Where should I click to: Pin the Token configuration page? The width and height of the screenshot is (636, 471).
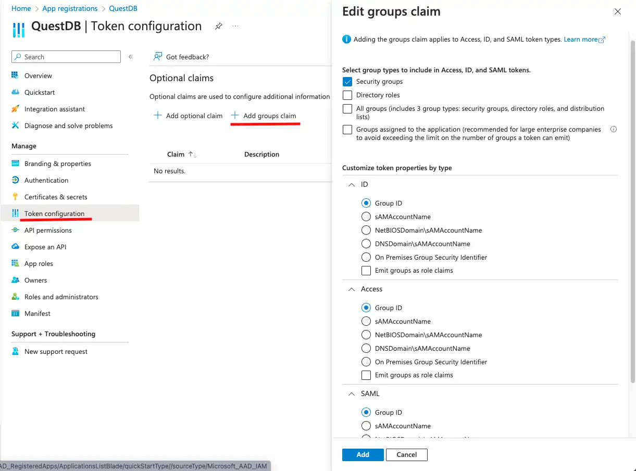(218, 26)
